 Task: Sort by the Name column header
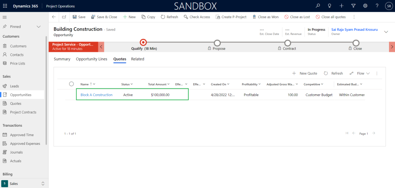coord(88,84)
